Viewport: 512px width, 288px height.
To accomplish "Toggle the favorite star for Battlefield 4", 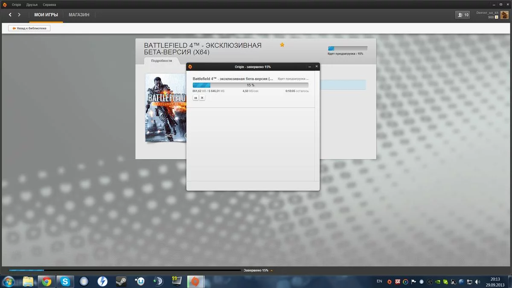I will coord(282,45).
